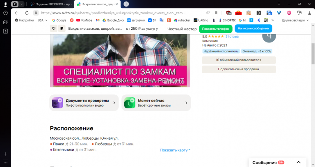Expand the USA bookmarks folder

[x=43, y=20]
